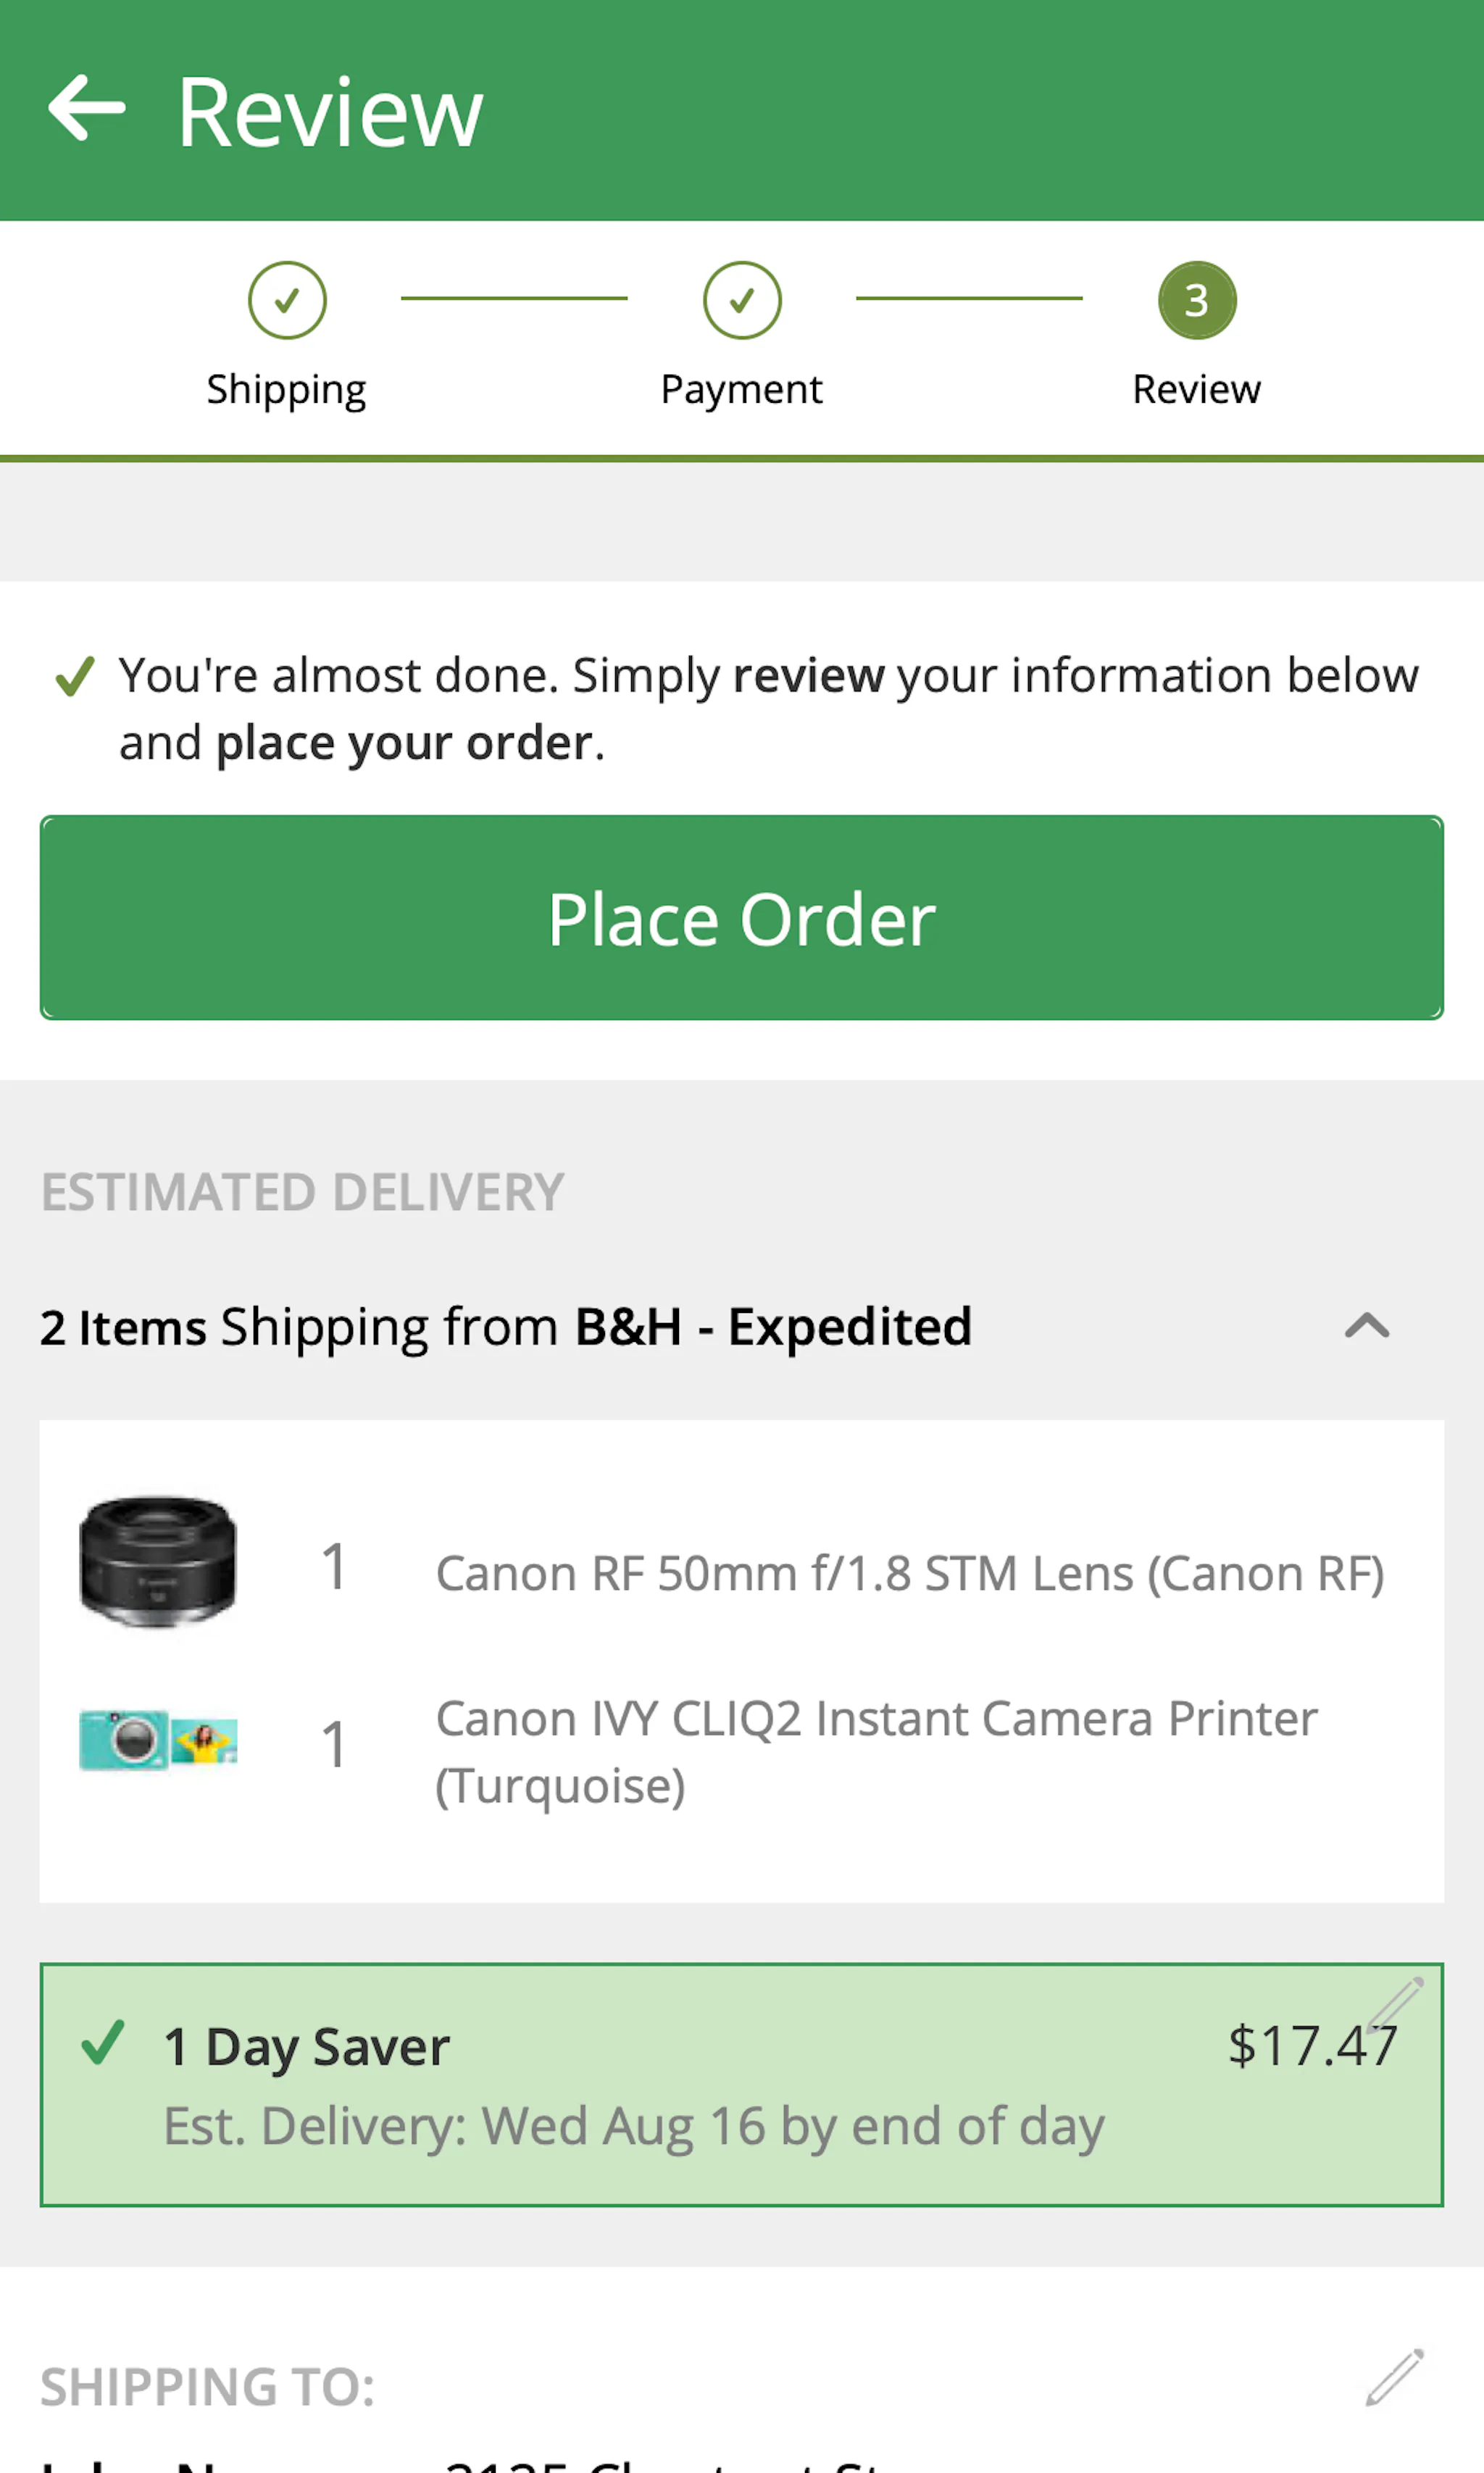Go back using the header arrow
The height and width of the screenshot is (2473, 1484).
[x=87, y=108]
